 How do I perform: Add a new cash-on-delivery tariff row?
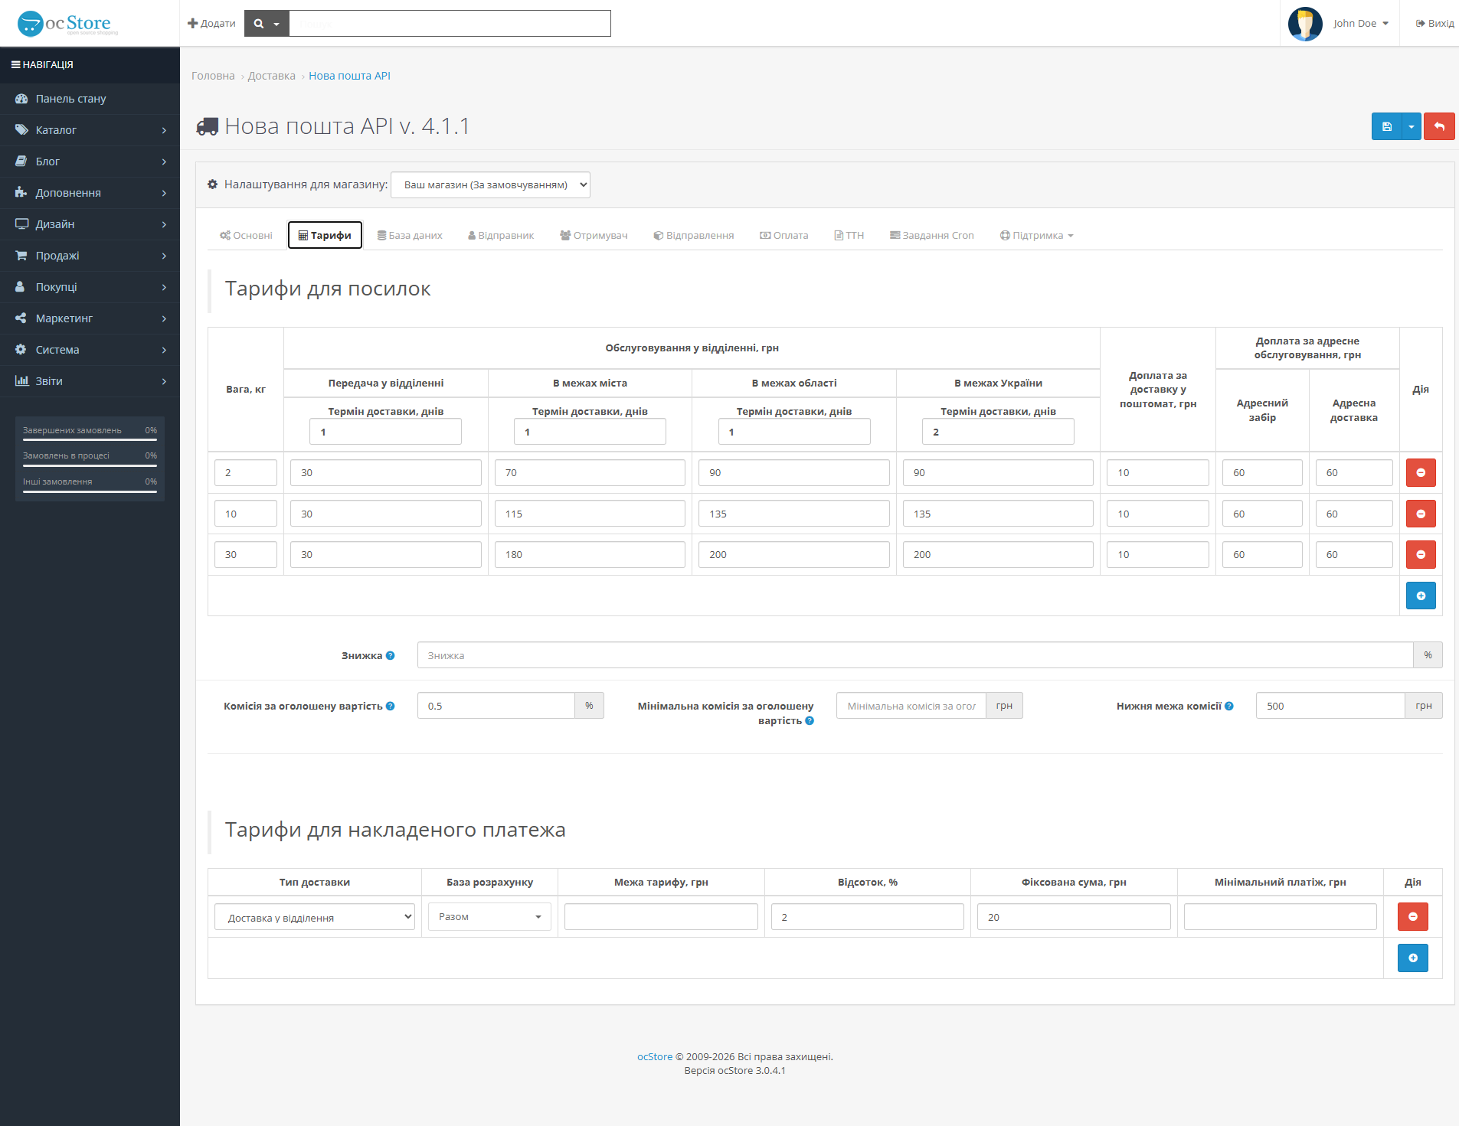1413,958
